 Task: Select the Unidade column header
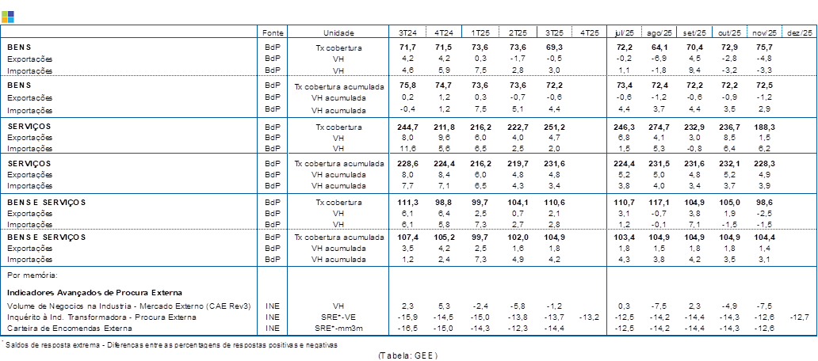(x=338, y=32)
